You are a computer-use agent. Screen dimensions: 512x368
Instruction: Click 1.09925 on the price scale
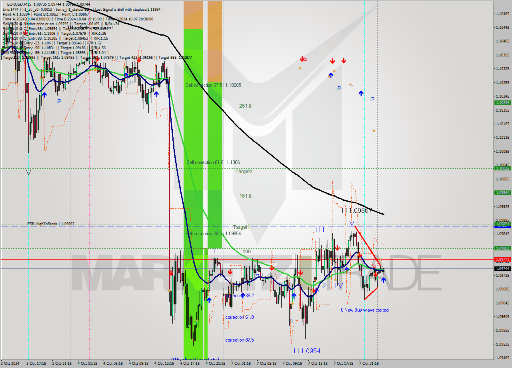point(503,207)
